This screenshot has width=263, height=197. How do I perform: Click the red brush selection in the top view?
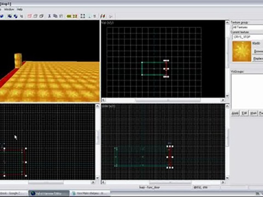click(x=166, y=69)
